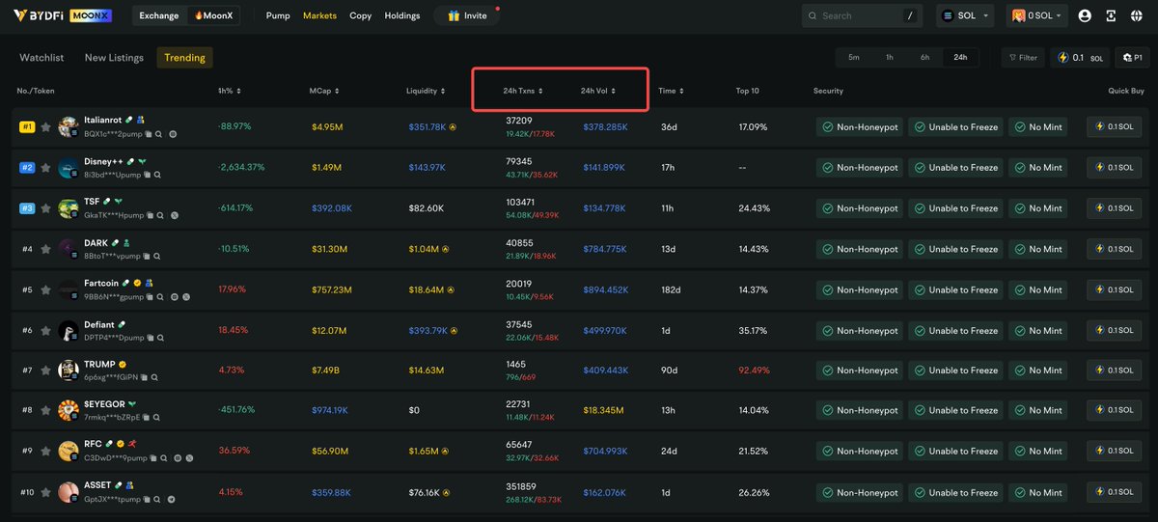Open the language globe icon
Image resolution: width=1158 pixels, height=522 pixels.
[x=1137, y=15]
